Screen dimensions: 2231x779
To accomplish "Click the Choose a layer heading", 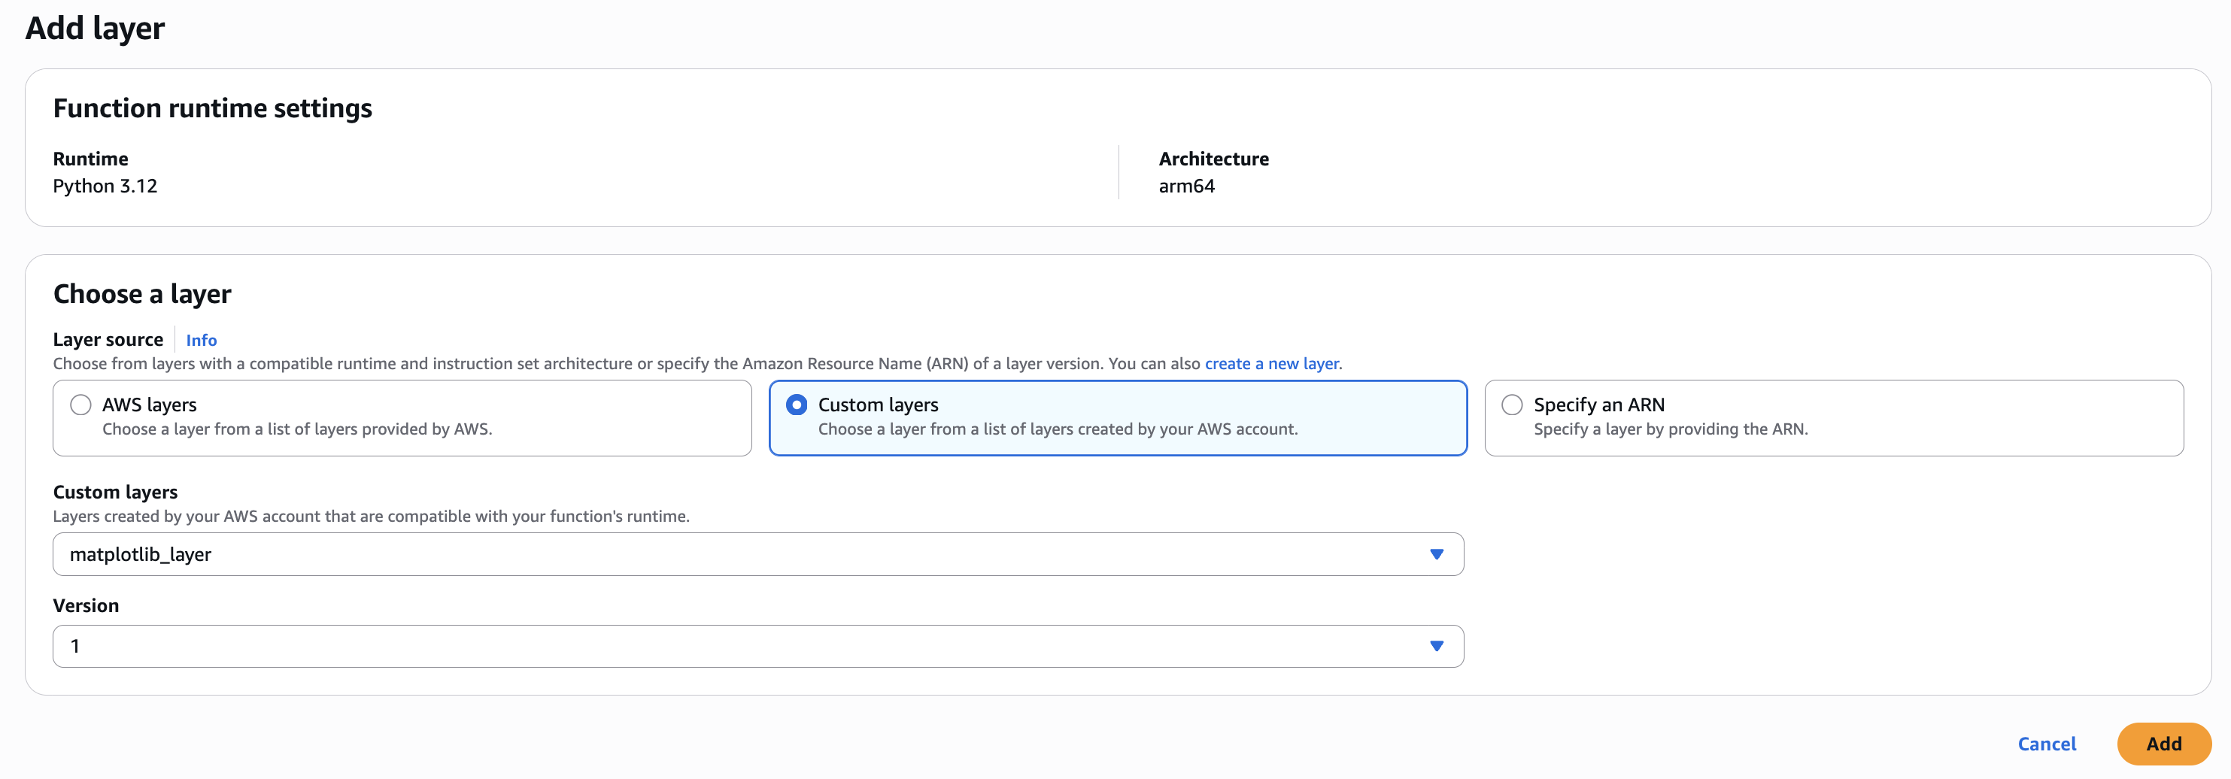I will pyautogui.click(x=142, y=294).
